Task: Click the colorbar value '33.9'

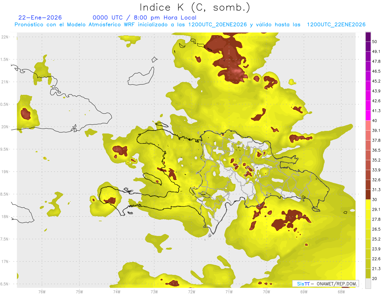Action: (x=376, y=170)
